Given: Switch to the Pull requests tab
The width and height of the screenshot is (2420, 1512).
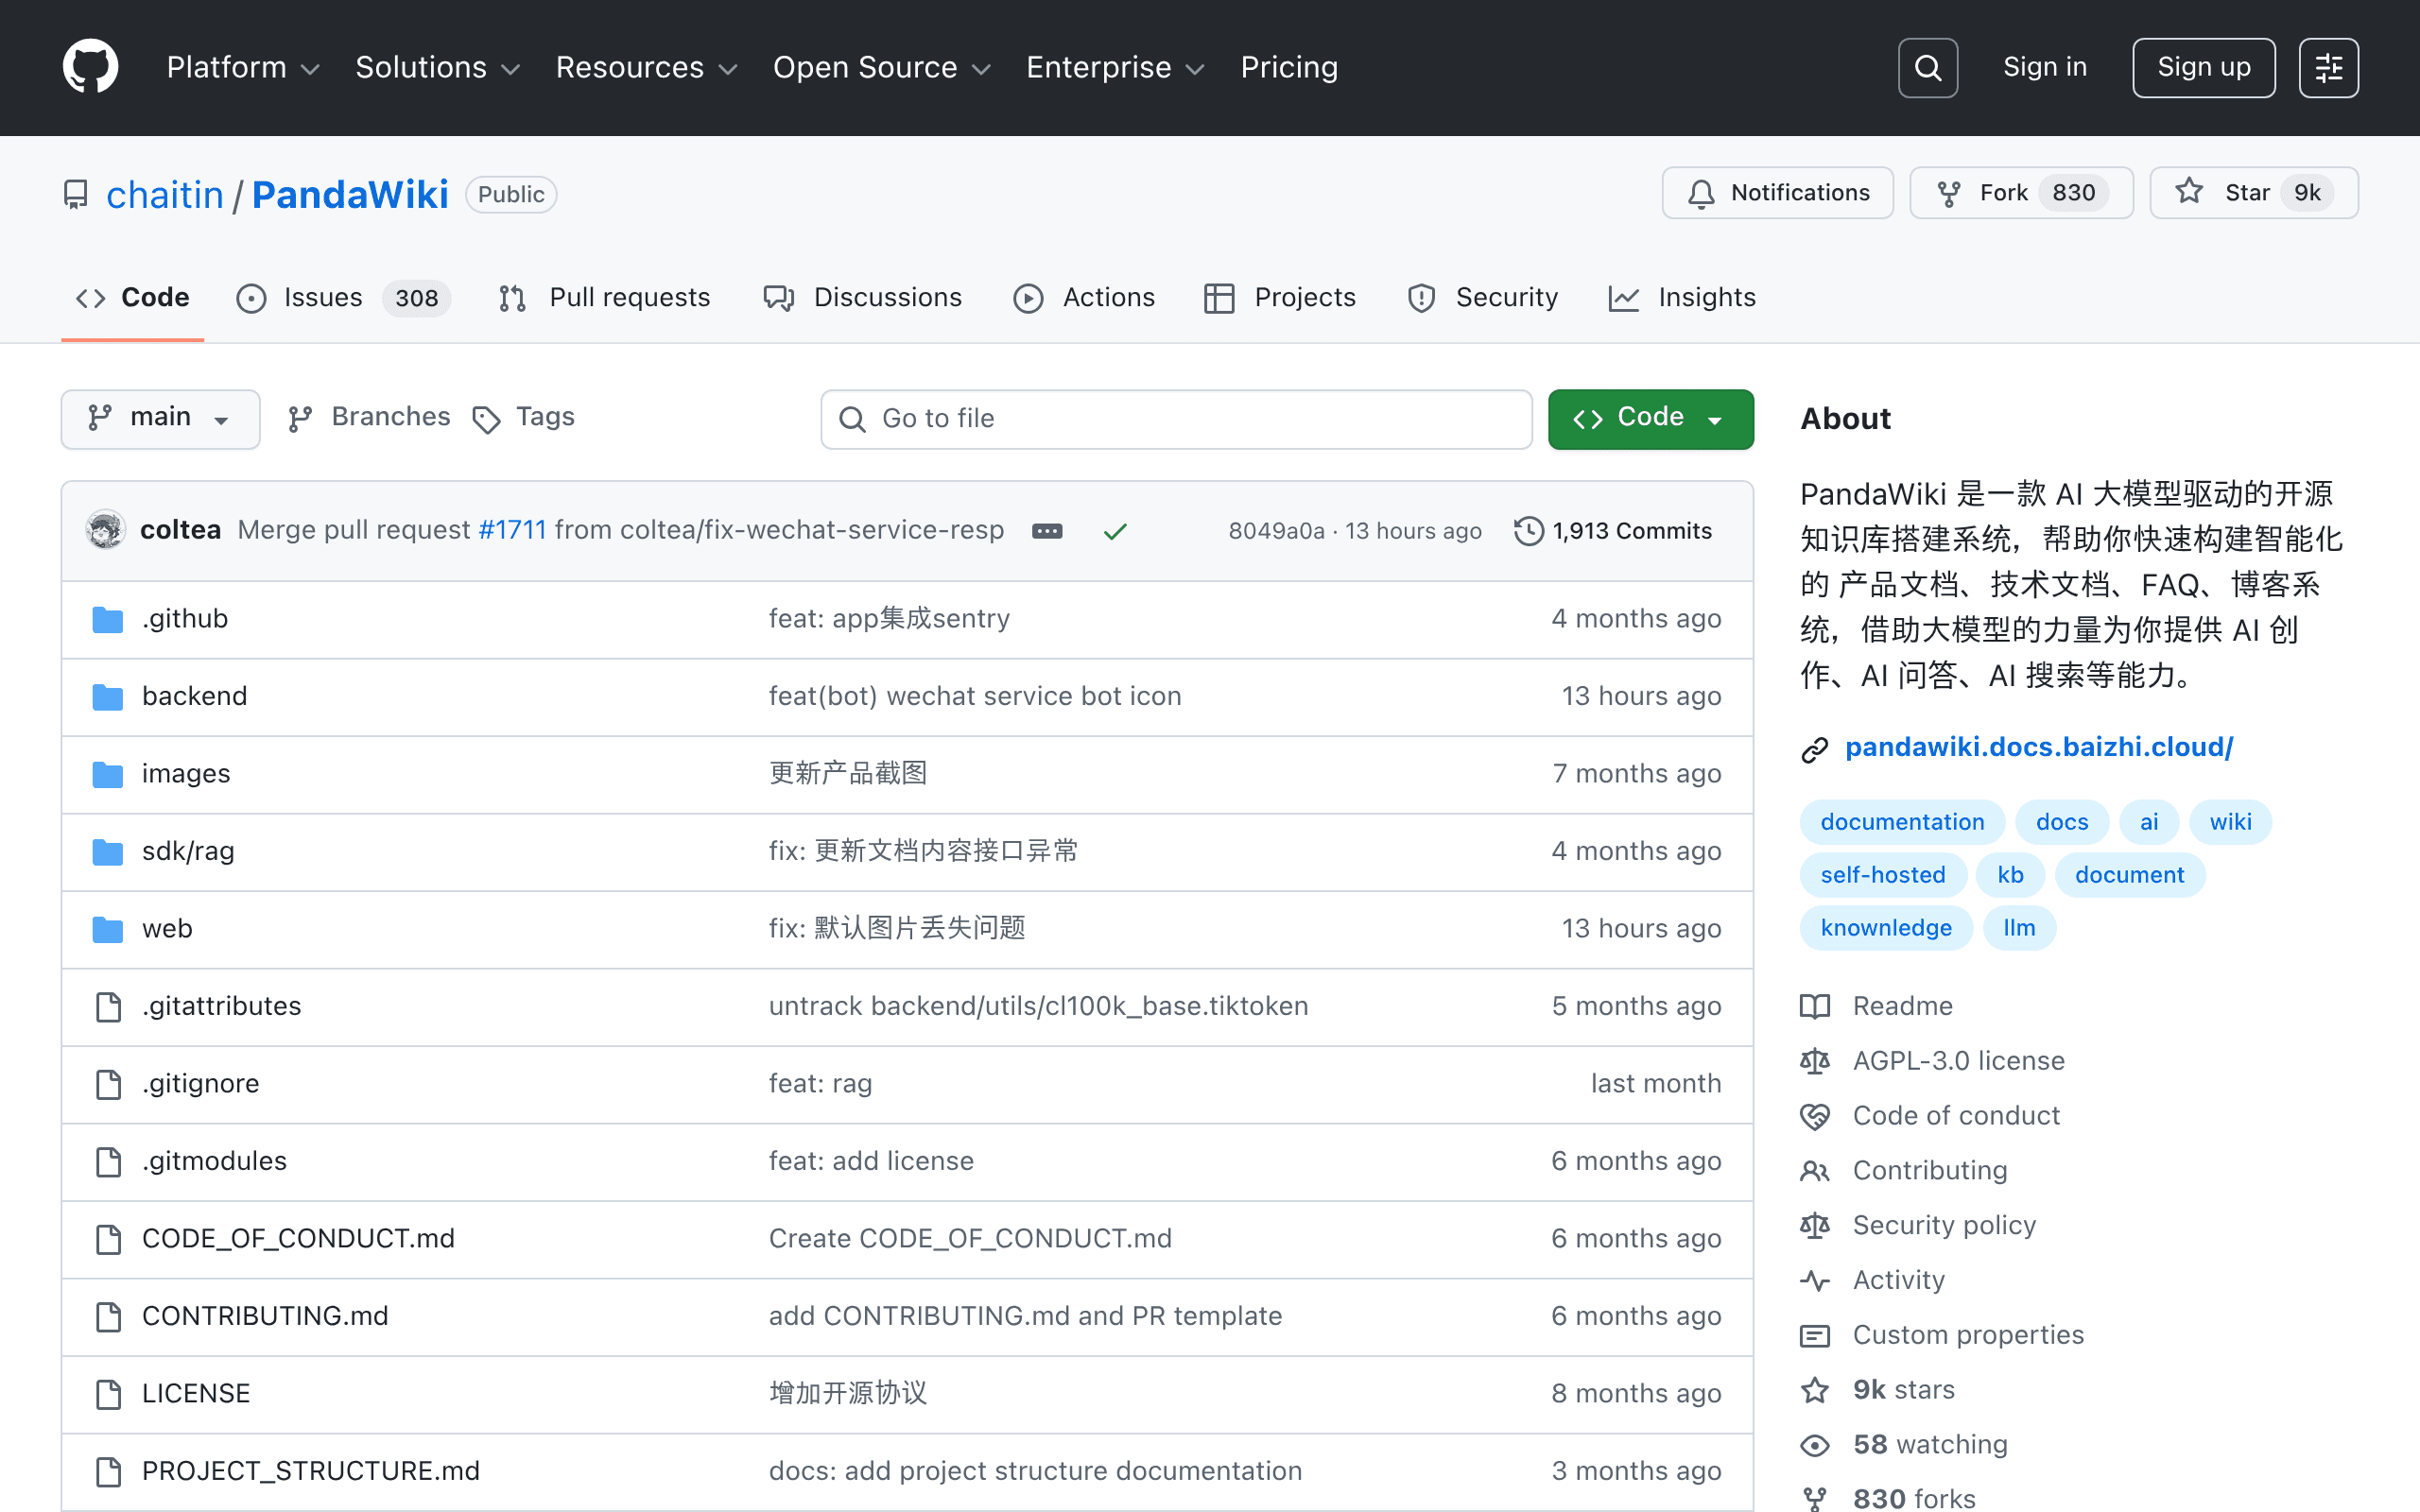Looking at the screenshot, I should [x=604, y=298].
